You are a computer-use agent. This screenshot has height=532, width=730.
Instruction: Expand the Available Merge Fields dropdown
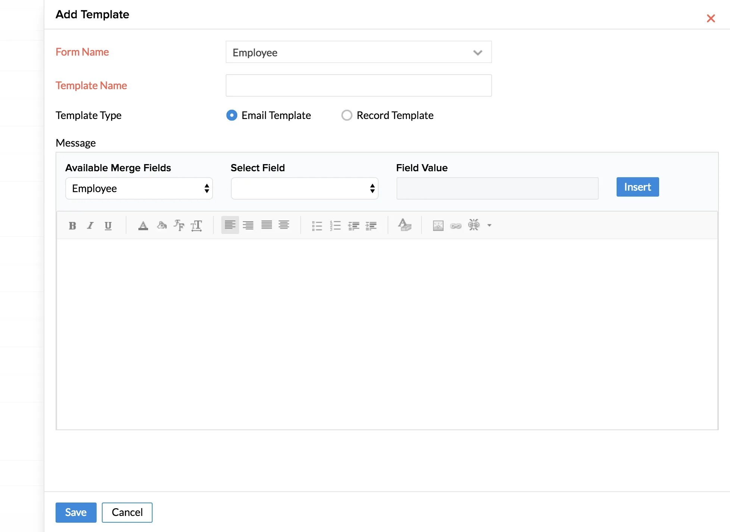(x=138, y=188)
